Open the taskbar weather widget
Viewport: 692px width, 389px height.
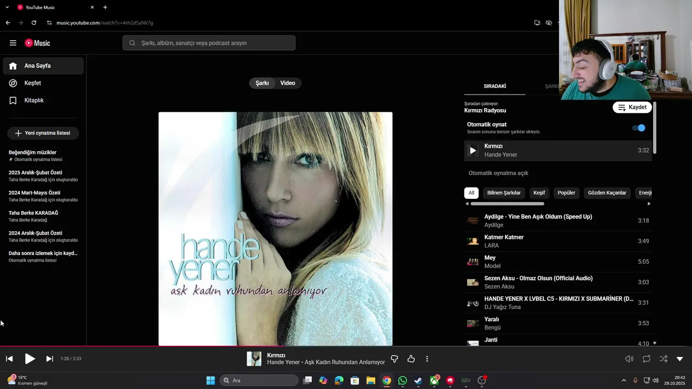point(27,380)
